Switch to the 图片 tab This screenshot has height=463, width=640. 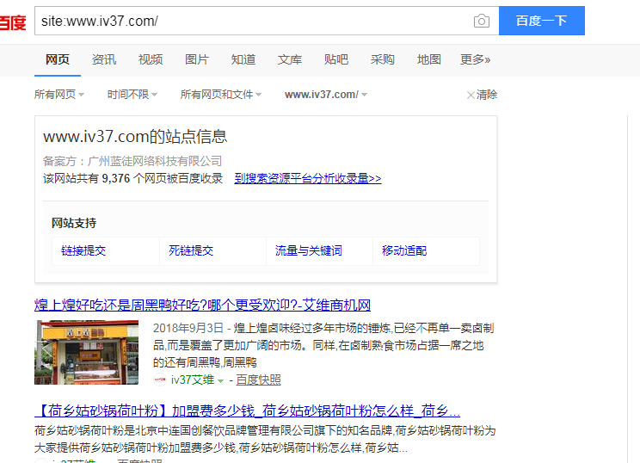click(197, 59)
